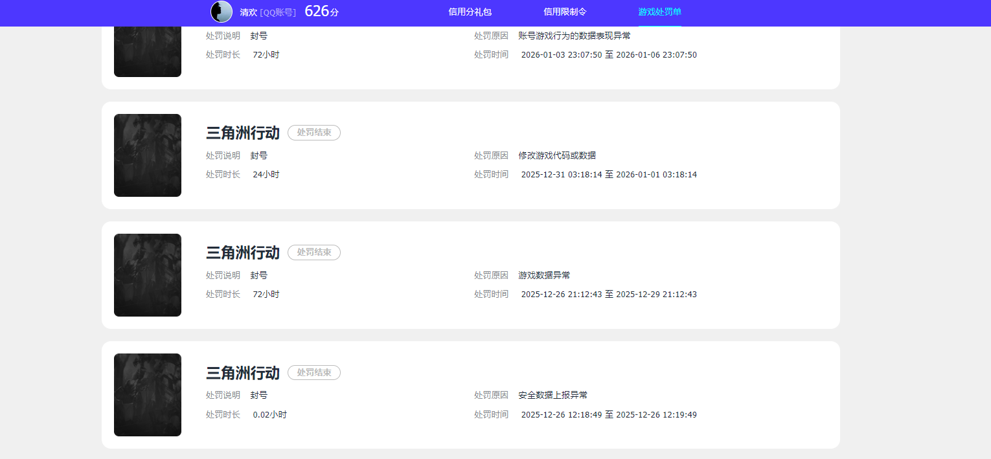Click the reason text 安全数据上报异常
This screenshot has height=459, width=991.
click(552, 395)
